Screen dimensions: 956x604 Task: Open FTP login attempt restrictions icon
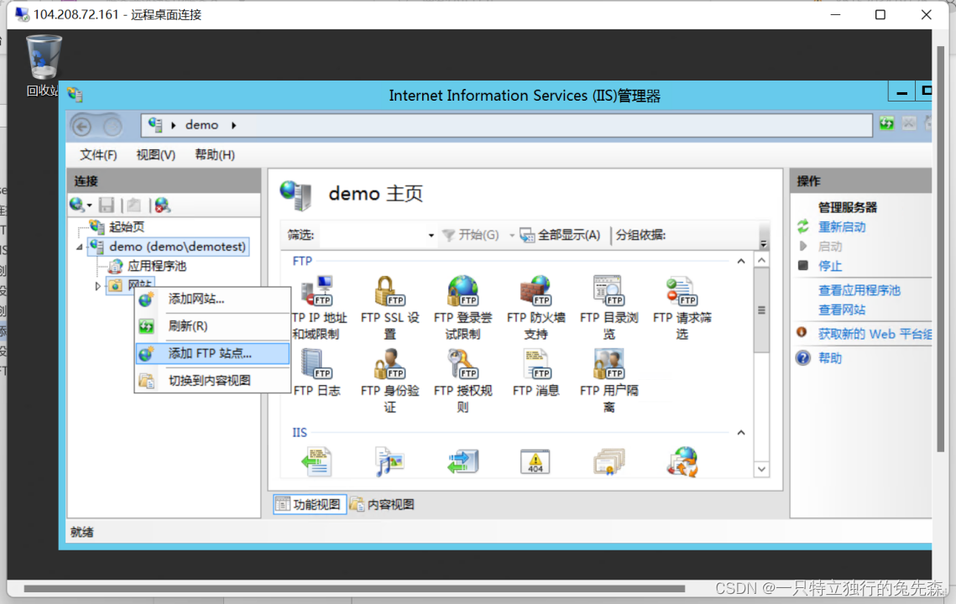coord(462,307)
